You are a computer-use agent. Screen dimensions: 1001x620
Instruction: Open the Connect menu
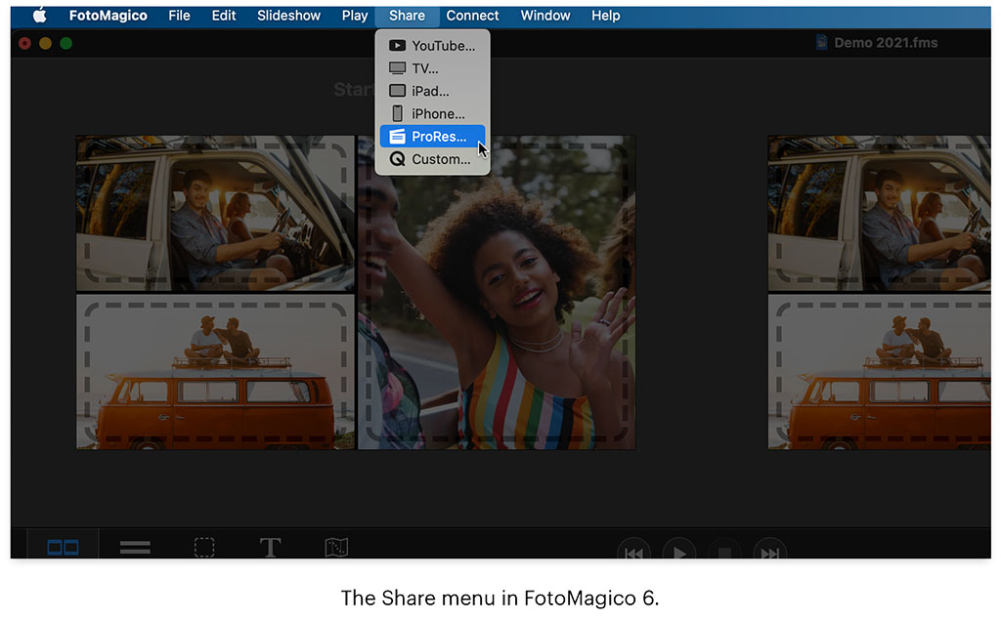coord(472,16)
